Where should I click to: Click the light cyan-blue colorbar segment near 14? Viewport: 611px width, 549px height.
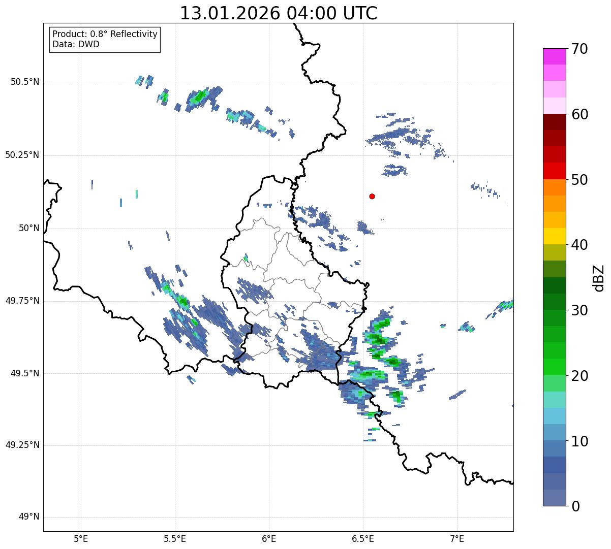click(554, 416)
